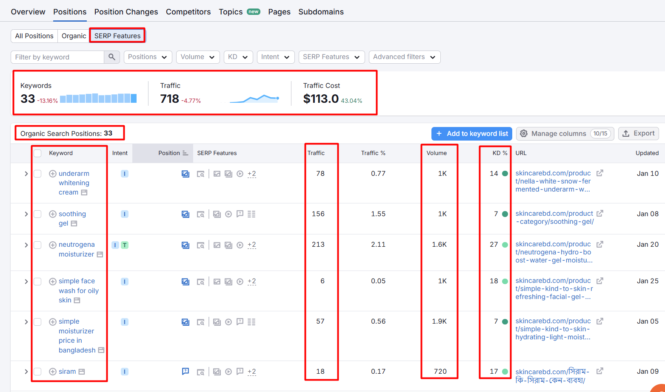Image resolution: width=665 pixels, height=392 pixels.
Task: Click in the Filter by keyword field
Action: [x=57, y=57]
